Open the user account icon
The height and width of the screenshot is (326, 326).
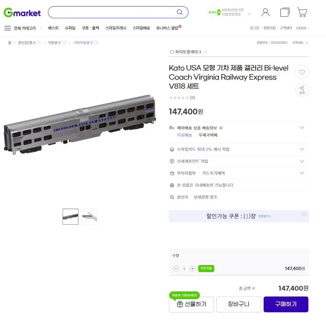coord(265,12)
